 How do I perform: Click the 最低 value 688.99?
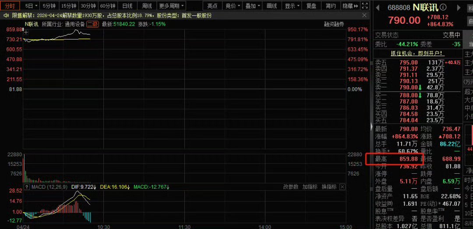click(451, 159)
